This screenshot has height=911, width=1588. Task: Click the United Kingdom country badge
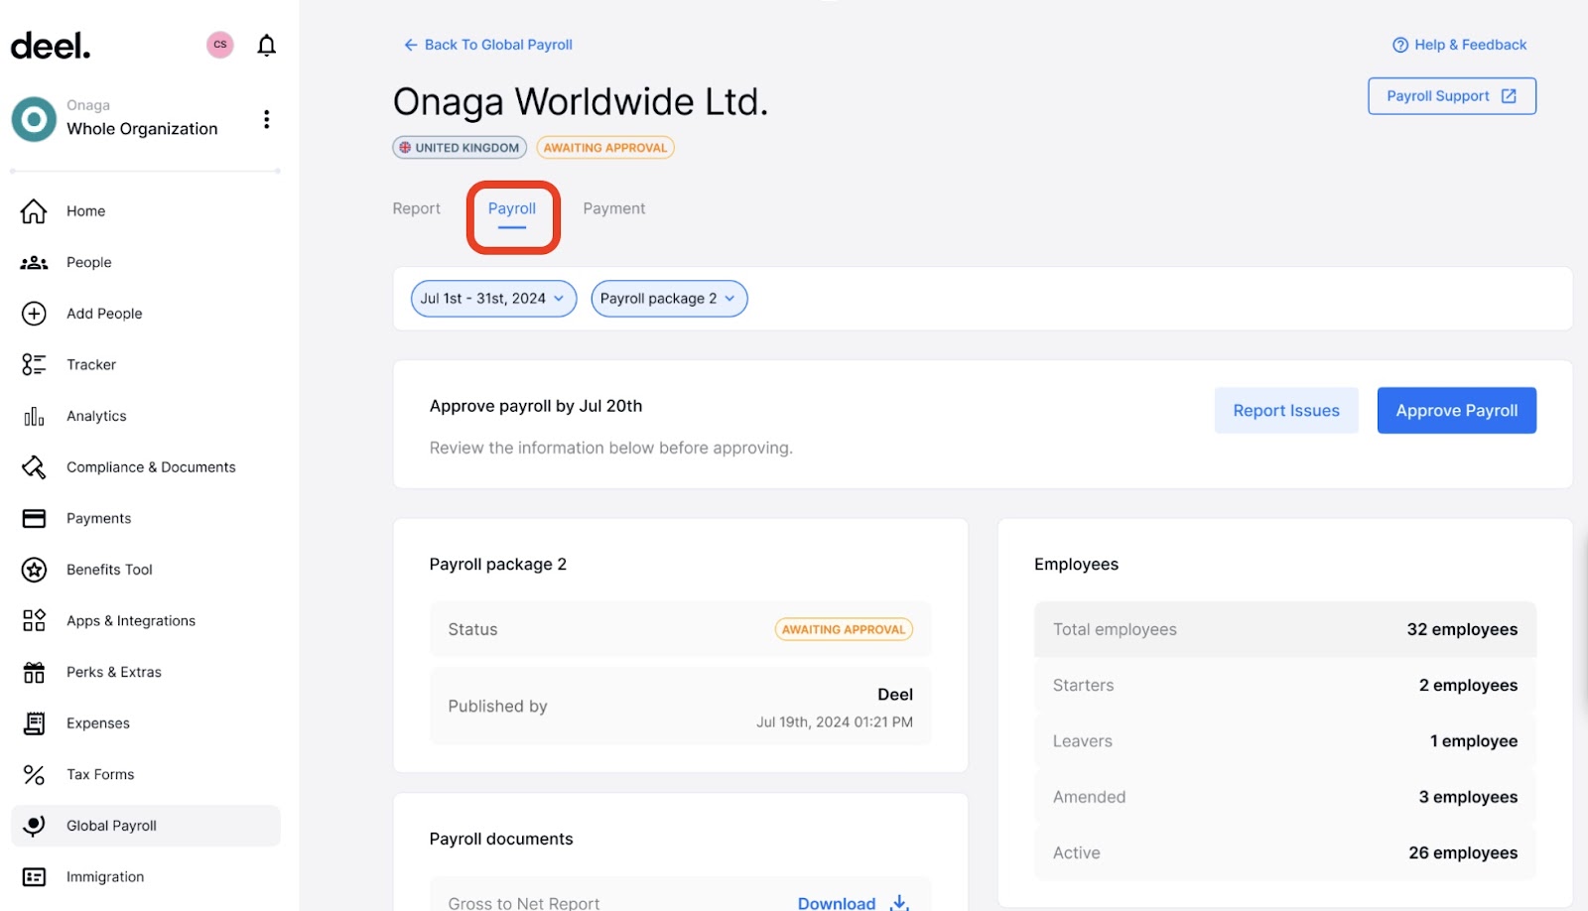click(460, 148)
